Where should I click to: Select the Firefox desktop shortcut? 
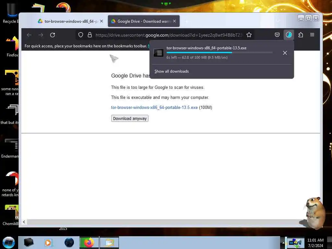(x=12, y=47)
